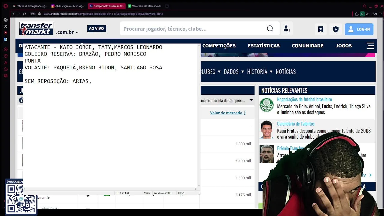Click the Kauã Prates photo thumbnail
Image resolution: width=384 pixels, height=216 pixels.
(266, 130)
